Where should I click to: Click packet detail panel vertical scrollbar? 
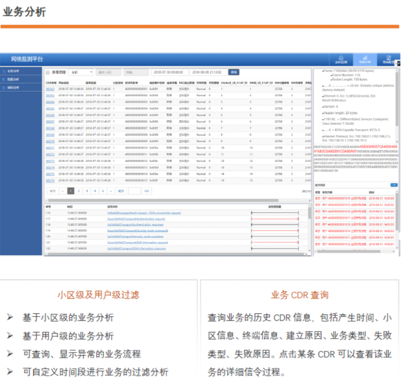[x=397, y=100]
